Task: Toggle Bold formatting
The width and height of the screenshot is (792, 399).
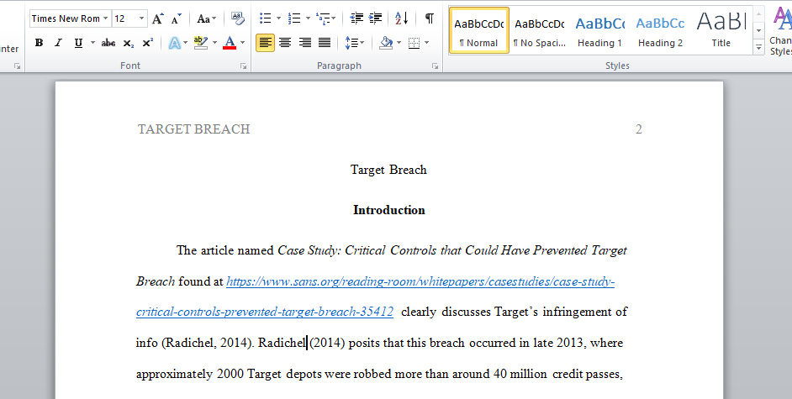Action: (39, 43)
